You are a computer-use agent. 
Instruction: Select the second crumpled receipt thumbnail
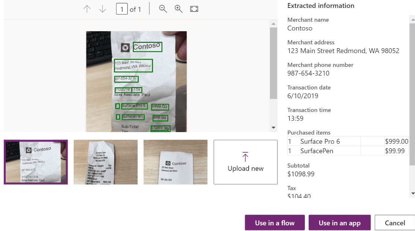tap(106, 162)
